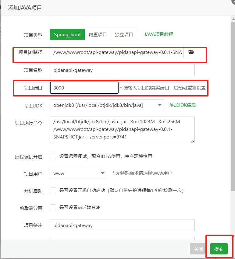Viewport: 235px width, 259px height.
Task: Click the 添加JDK信息 link
Action: point(183,105)
